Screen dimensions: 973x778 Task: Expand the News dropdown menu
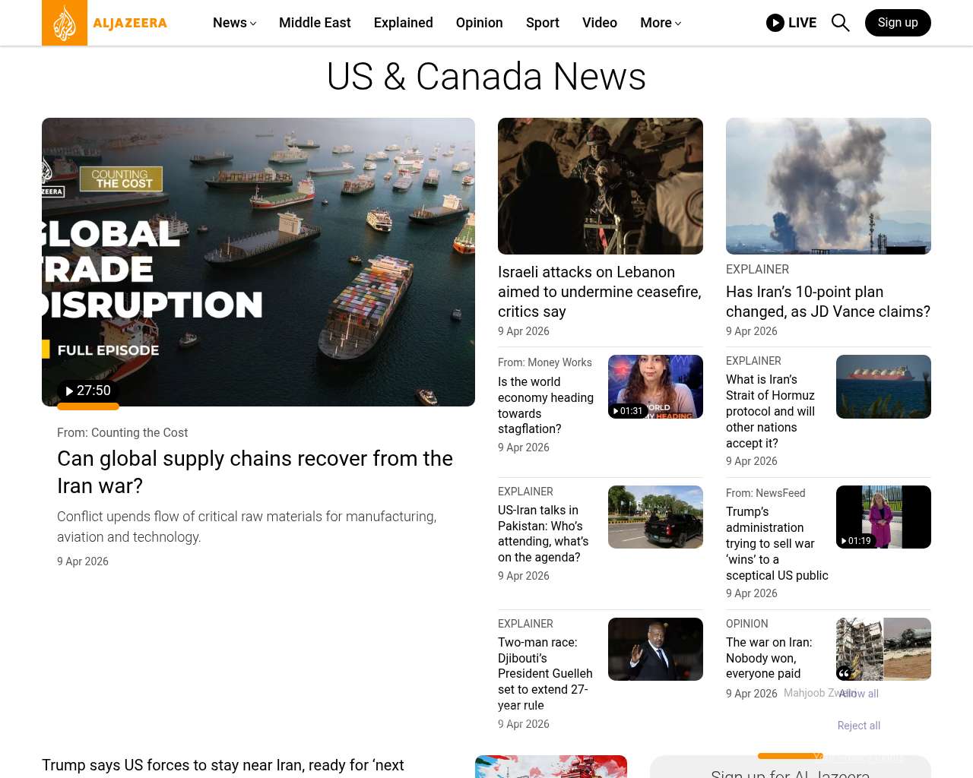234,23
